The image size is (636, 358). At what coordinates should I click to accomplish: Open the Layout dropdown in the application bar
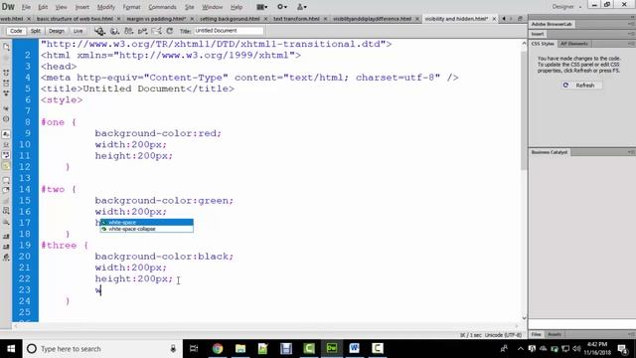point(262,7)
